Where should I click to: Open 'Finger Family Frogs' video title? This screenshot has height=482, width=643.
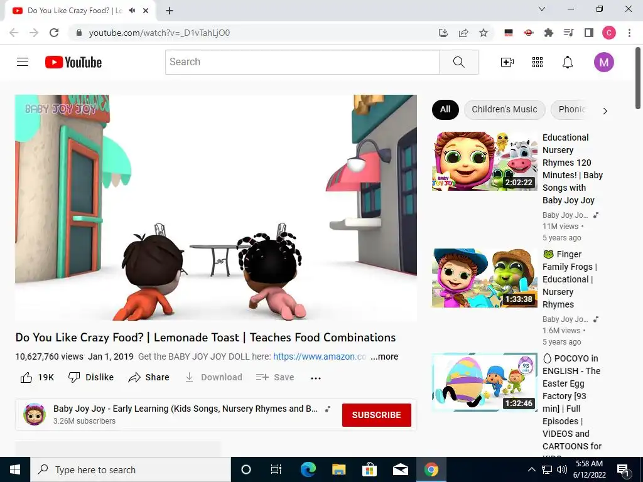point(570,279)
